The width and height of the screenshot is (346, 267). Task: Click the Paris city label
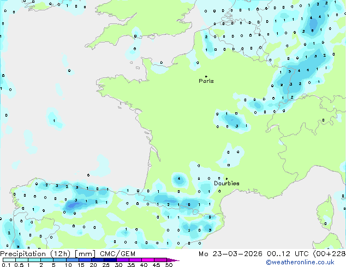[206, 81]
